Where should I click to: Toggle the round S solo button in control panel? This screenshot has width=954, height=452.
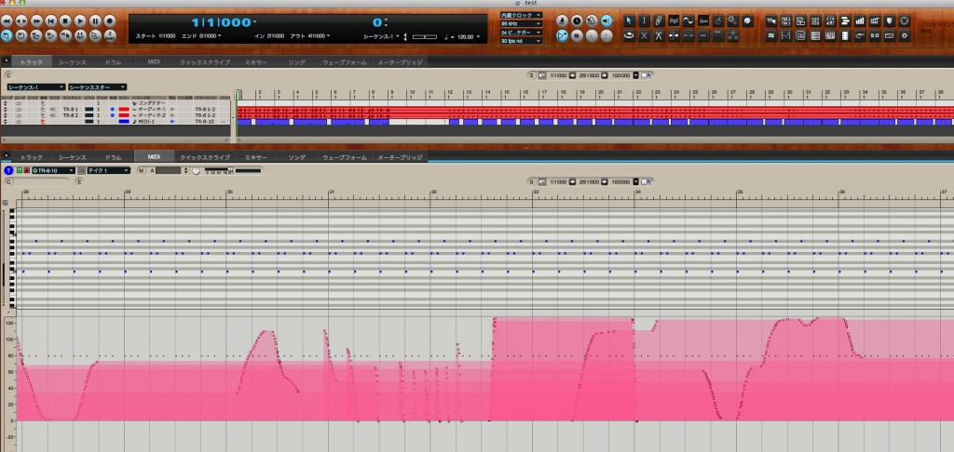pos(577,36)
